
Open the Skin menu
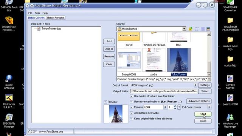pos(37,13)
